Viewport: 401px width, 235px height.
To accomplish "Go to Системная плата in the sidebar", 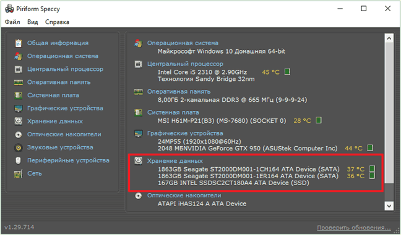I will pyautogui.click(x=53, y=96).
